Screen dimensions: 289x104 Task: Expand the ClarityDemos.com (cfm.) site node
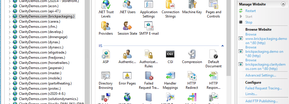coord(9,27)
